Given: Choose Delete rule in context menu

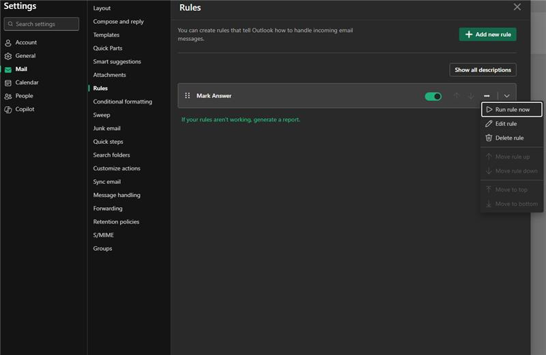Looking at the screenshot, I should click(x=511, y=138).
